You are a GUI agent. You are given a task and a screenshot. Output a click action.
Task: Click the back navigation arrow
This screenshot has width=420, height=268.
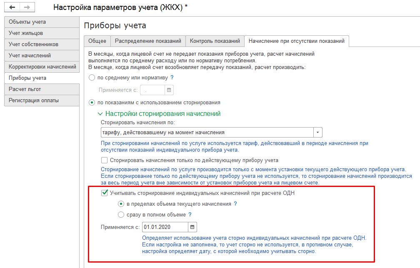[x=12, y=7]
